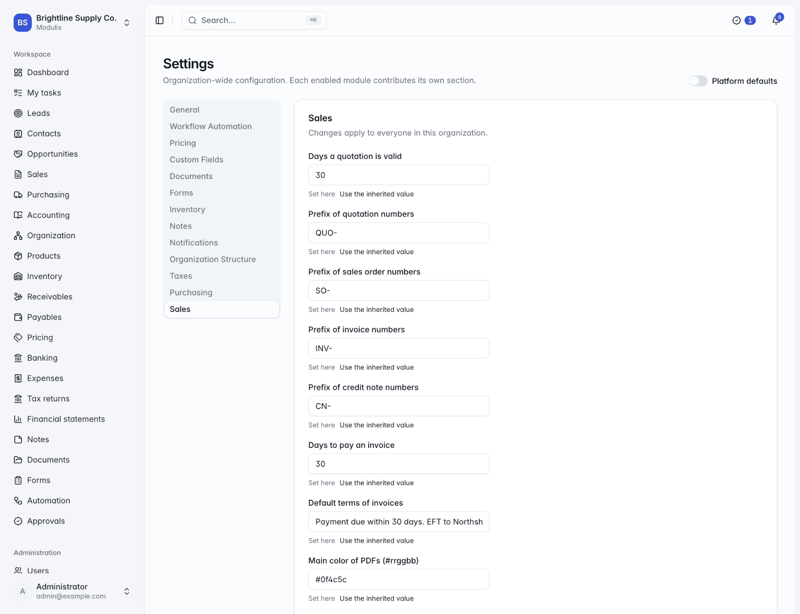Open the General settings section

[222, 110]
